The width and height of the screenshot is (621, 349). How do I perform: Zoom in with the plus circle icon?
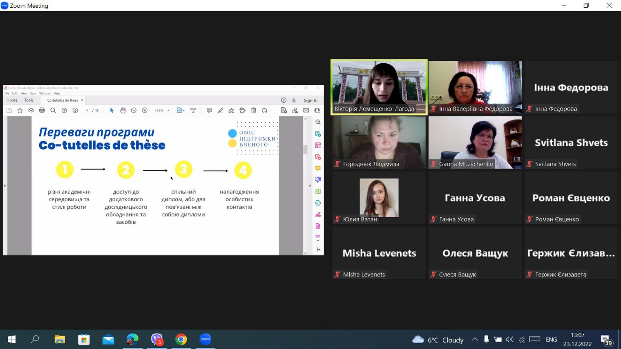[145, 111]
